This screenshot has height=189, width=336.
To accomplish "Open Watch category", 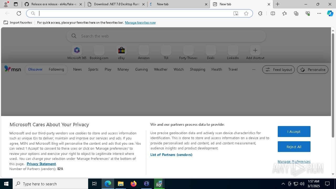I will point(179,69).
